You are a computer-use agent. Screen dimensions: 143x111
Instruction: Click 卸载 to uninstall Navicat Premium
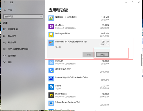[x=103, y=54]
